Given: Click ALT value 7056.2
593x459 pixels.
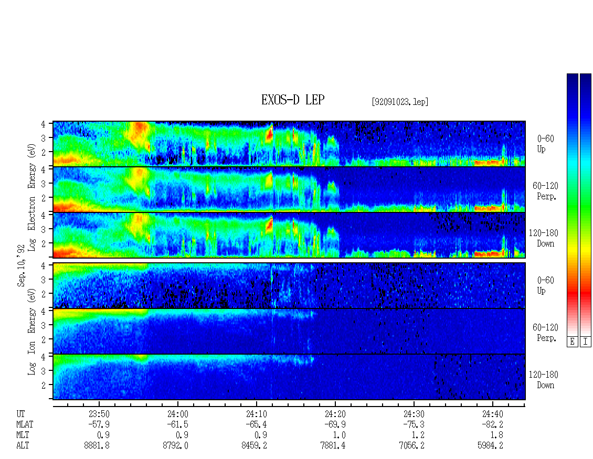Looking at the screenshot, I should point(411,446).
